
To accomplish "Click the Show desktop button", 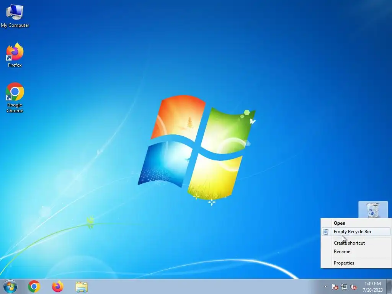I will click(389, 286).
